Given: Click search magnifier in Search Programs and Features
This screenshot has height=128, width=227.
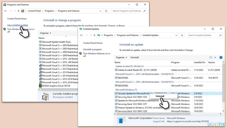Looking at the screenshot, I should 144,11.
